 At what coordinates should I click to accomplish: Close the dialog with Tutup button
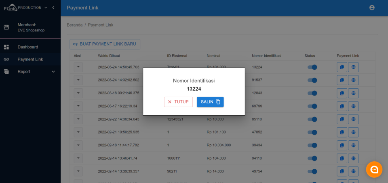coord(178,102)
